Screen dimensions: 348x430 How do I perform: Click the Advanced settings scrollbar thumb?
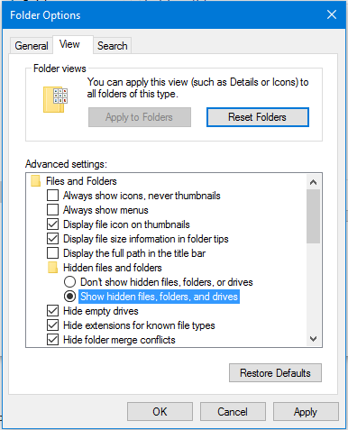pyautogui.click(x=313, y=216)
